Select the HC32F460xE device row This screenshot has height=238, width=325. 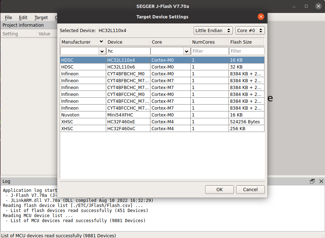(162, 122)
